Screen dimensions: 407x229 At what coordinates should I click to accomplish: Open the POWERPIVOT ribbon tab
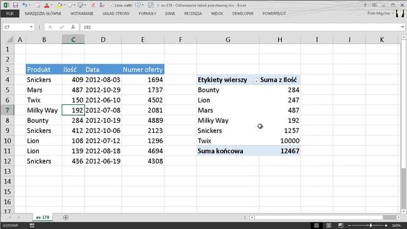click(274, 13)
